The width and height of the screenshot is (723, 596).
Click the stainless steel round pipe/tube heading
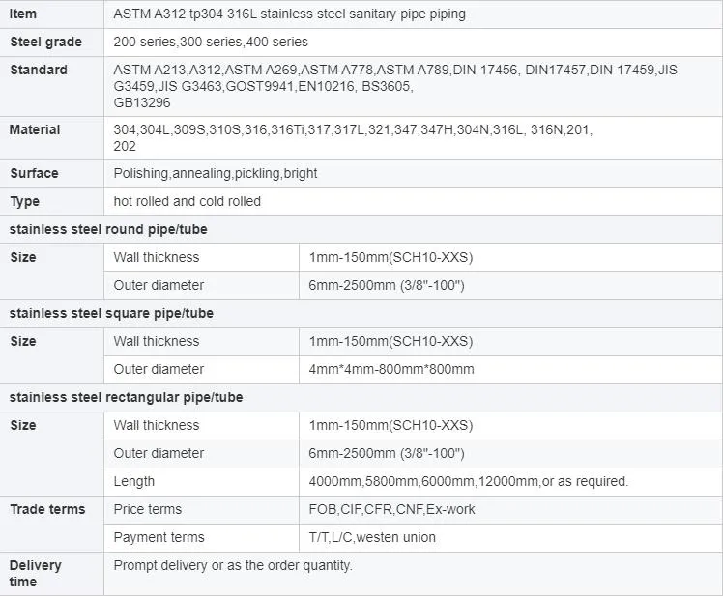click(x=108, y=229)
